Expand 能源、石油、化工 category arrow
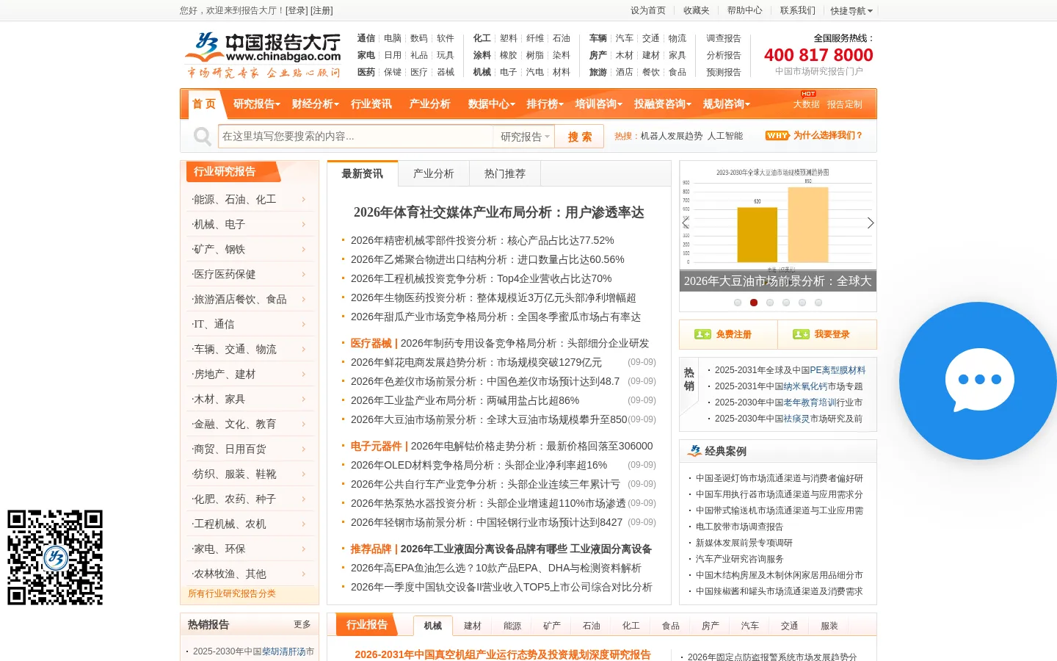The image size is (1057, 661). click(303, 200)
